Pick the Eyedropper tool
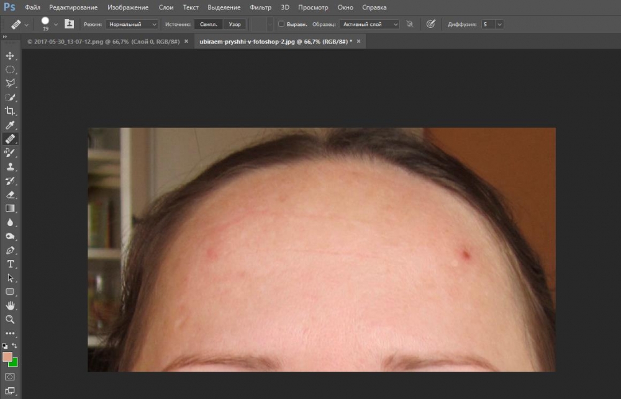The height and width of the screenshot is (399, 621). 10,125
